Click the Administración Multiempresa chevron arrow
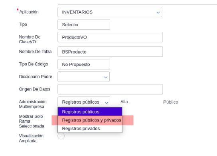Screen dimensions: 217x156 [107, 102]
